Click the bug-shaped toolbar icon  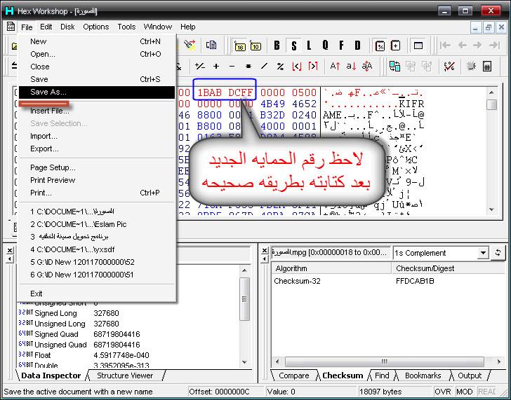coord(471,67)
